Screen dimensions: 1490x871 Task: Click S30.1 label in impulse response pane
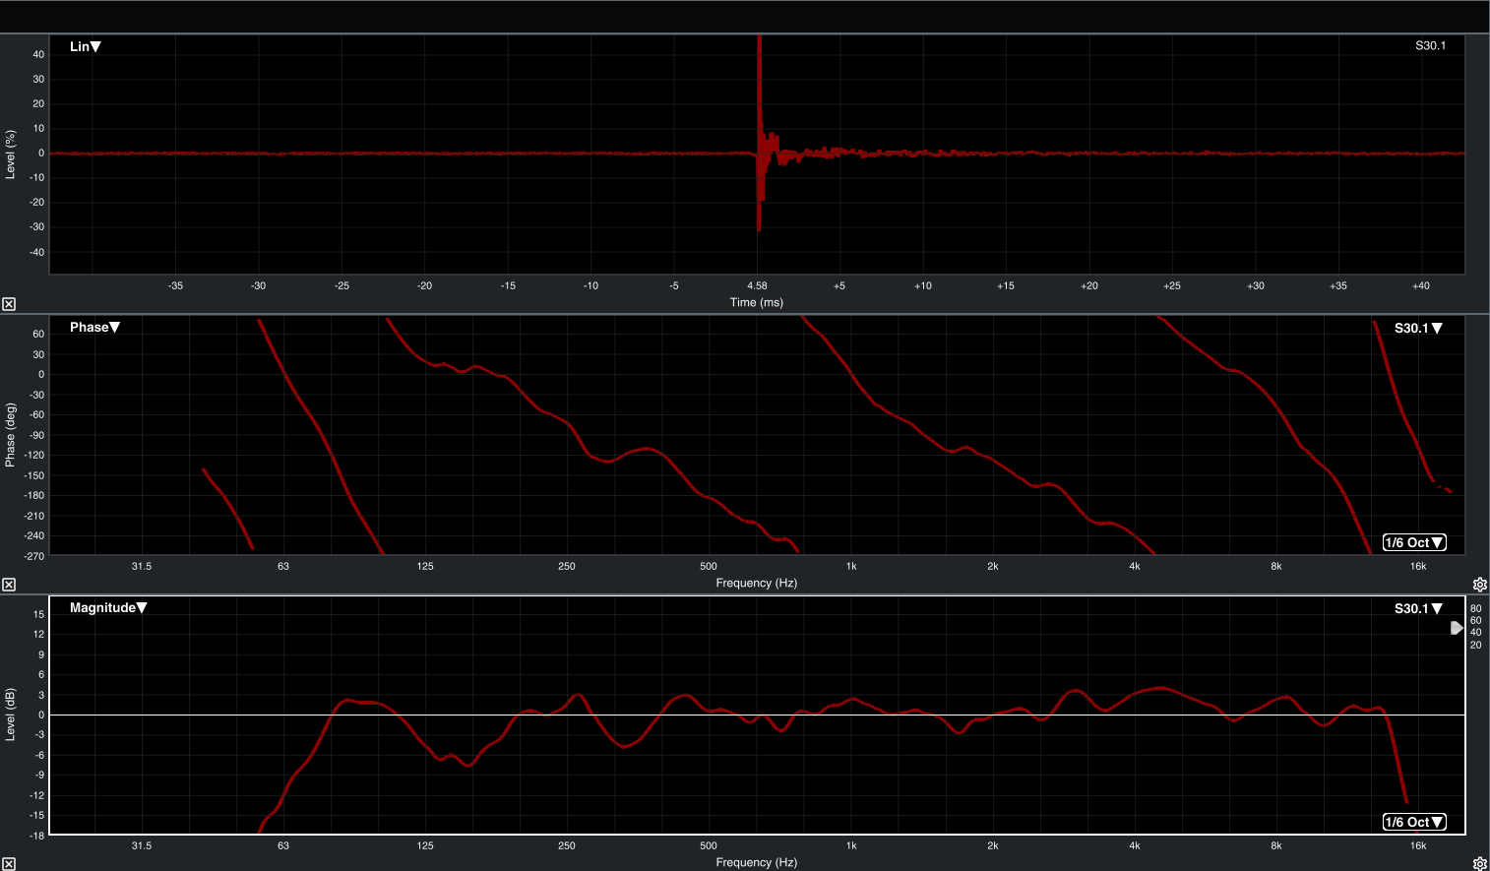1430,46
